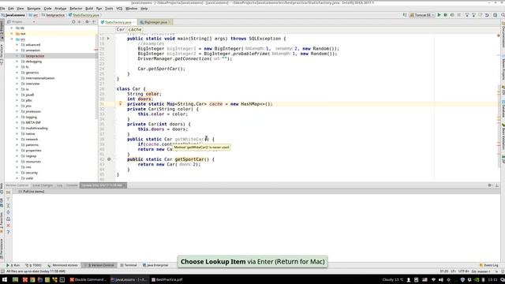Switch to BestPractice.pdf in the taskbar

tap(166, 279)
